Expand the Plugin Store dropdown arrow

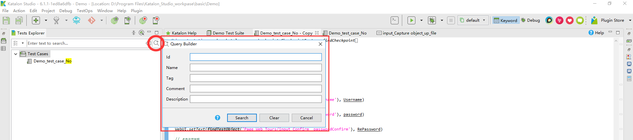(630, 20)
